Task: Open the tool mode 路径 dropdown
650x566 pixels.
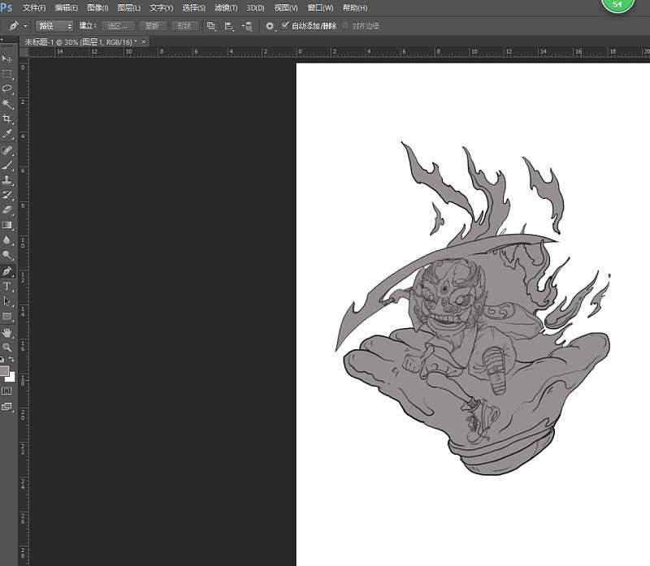Action: (54, 26)
